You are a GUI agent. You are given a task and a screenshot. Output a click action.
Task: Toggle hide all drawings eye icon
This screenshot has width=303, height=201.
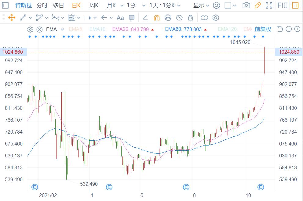click(179, 18)
